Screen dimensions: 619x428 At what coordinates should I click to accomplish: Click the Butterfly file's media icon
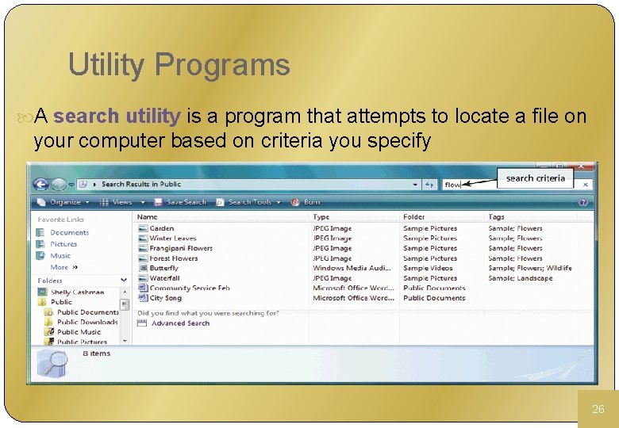(143, 268)
